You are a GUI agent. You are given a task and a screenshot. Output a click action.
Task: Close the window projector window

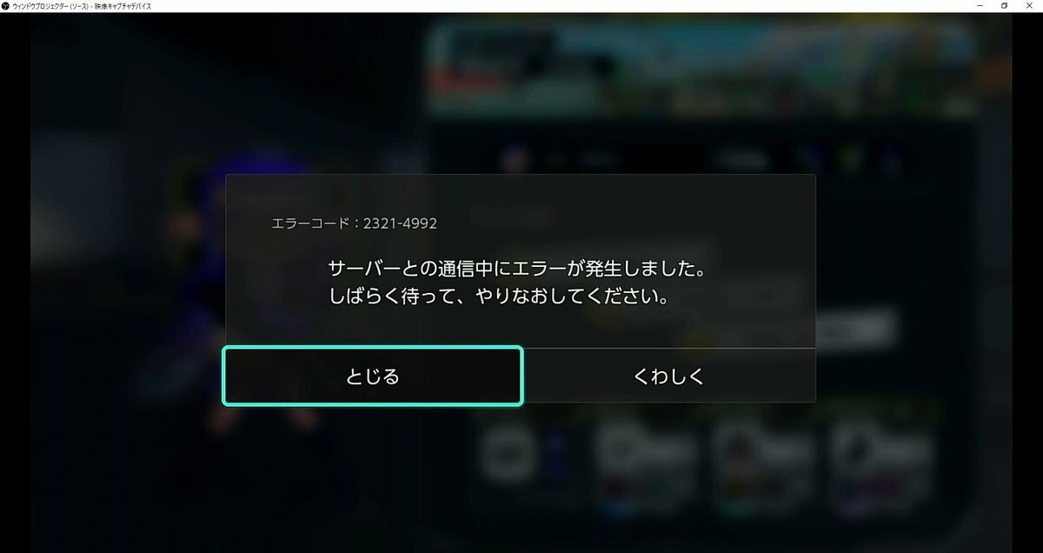1030,6
